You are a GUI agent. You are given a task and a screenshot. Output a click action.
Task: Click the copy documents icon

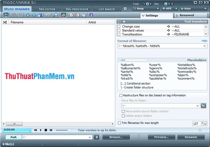[83, 15]
